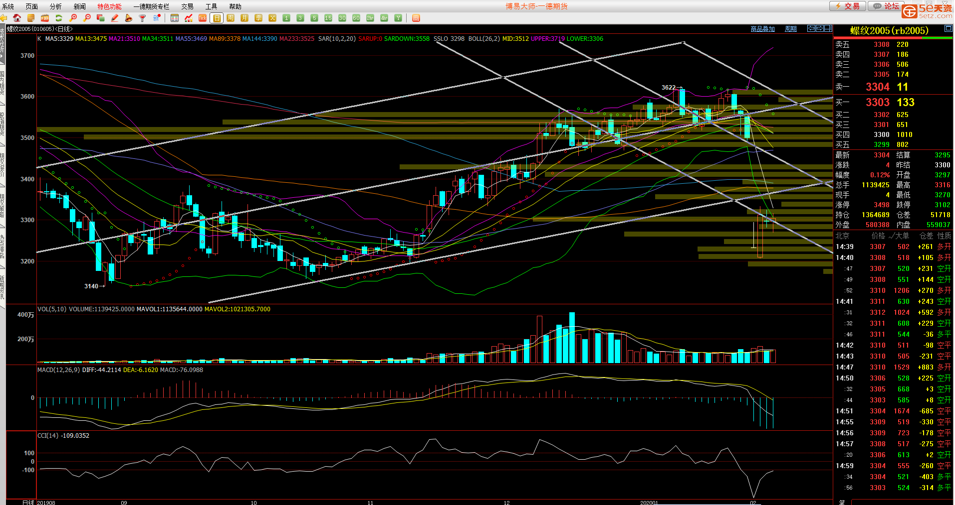Switch to weekly (周) period chart

[231, 18]
